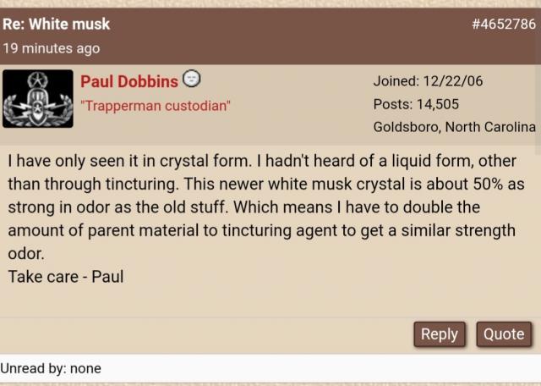The height and width of the screenshot is (386, 541).
Task: Click the Goldsboro, North Carolina location text
Action: point(454,127)
